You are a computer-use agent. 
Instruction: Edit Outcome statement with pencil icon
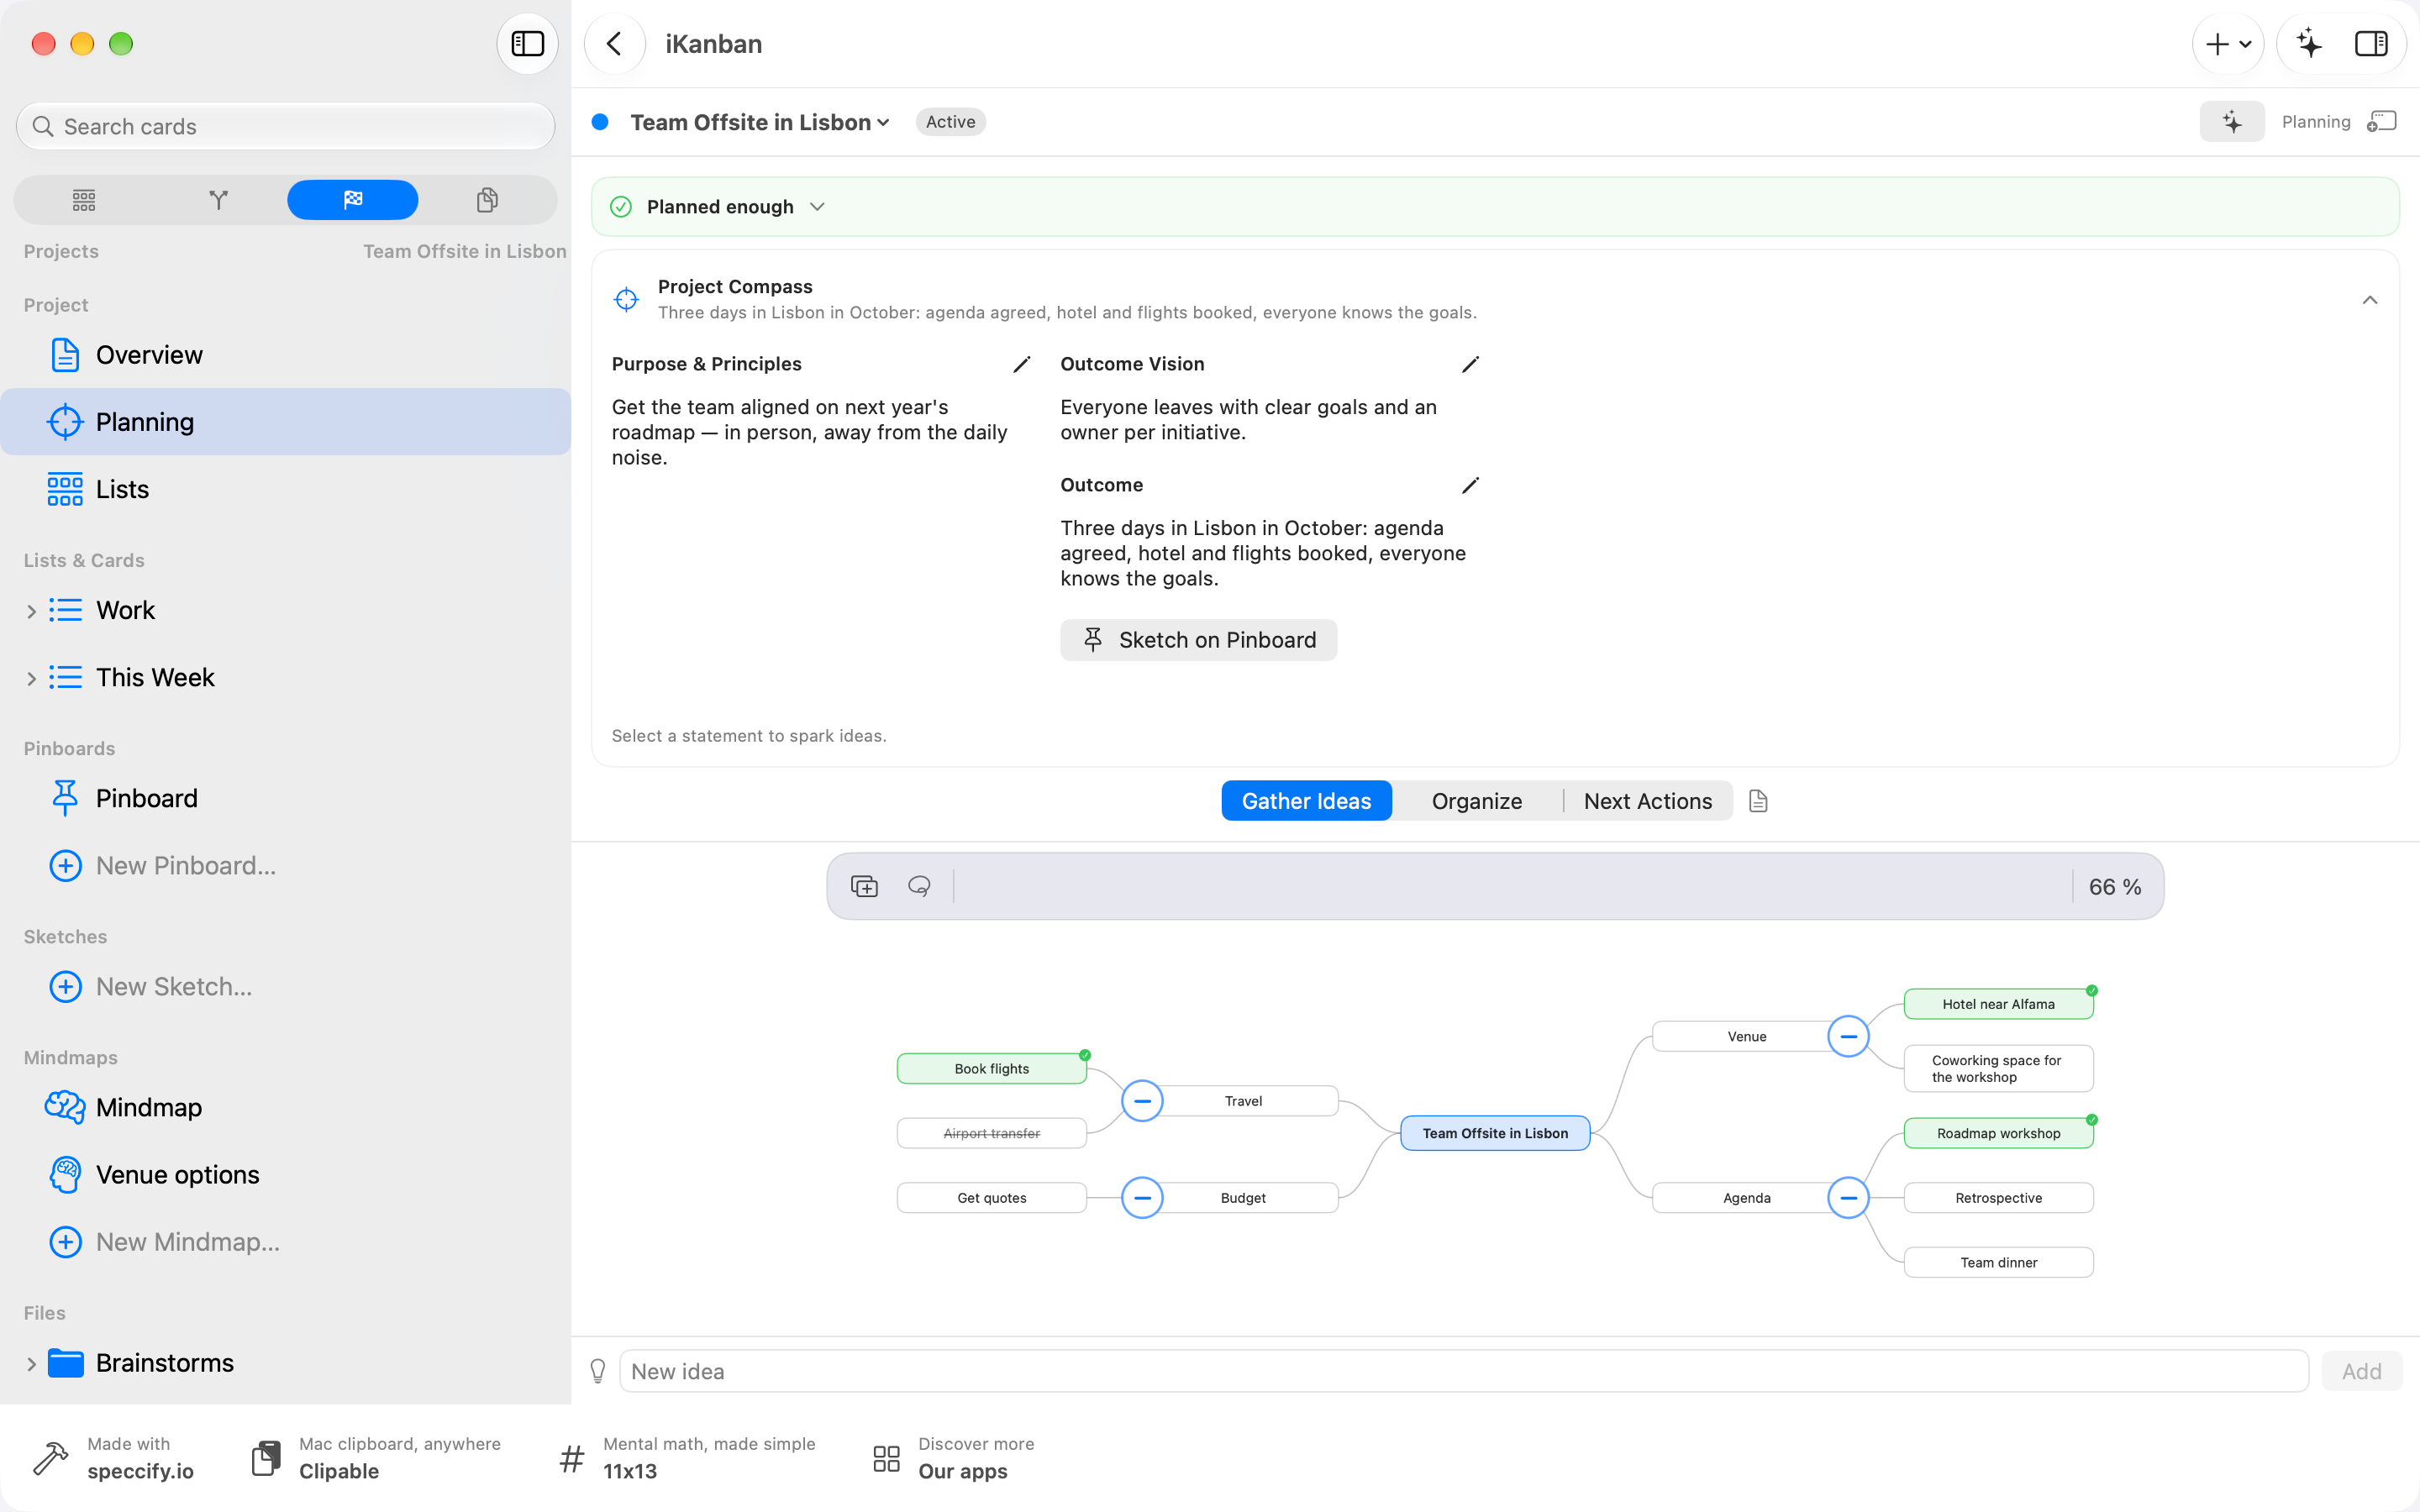pyautogui.click(x=1470, y=486)
